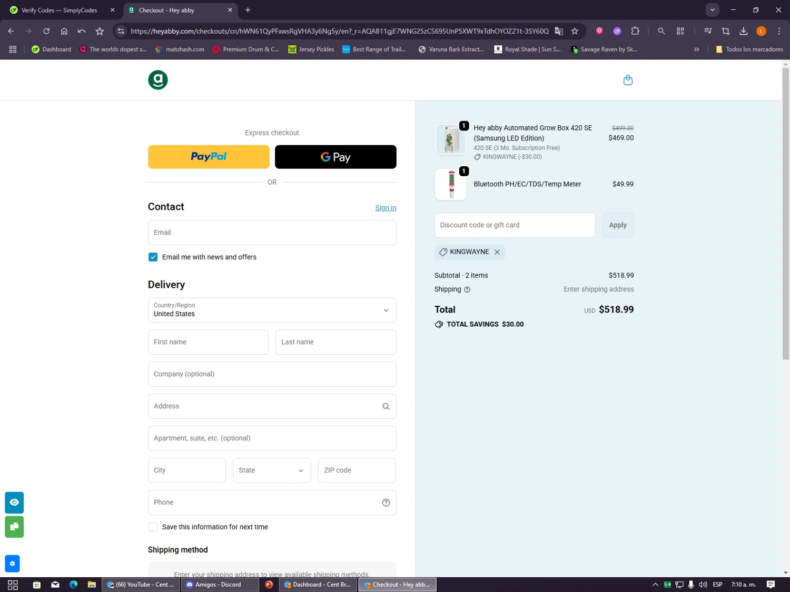Click the browser search magnifier icon
The image size is (790, 592).
pos(661,31)
